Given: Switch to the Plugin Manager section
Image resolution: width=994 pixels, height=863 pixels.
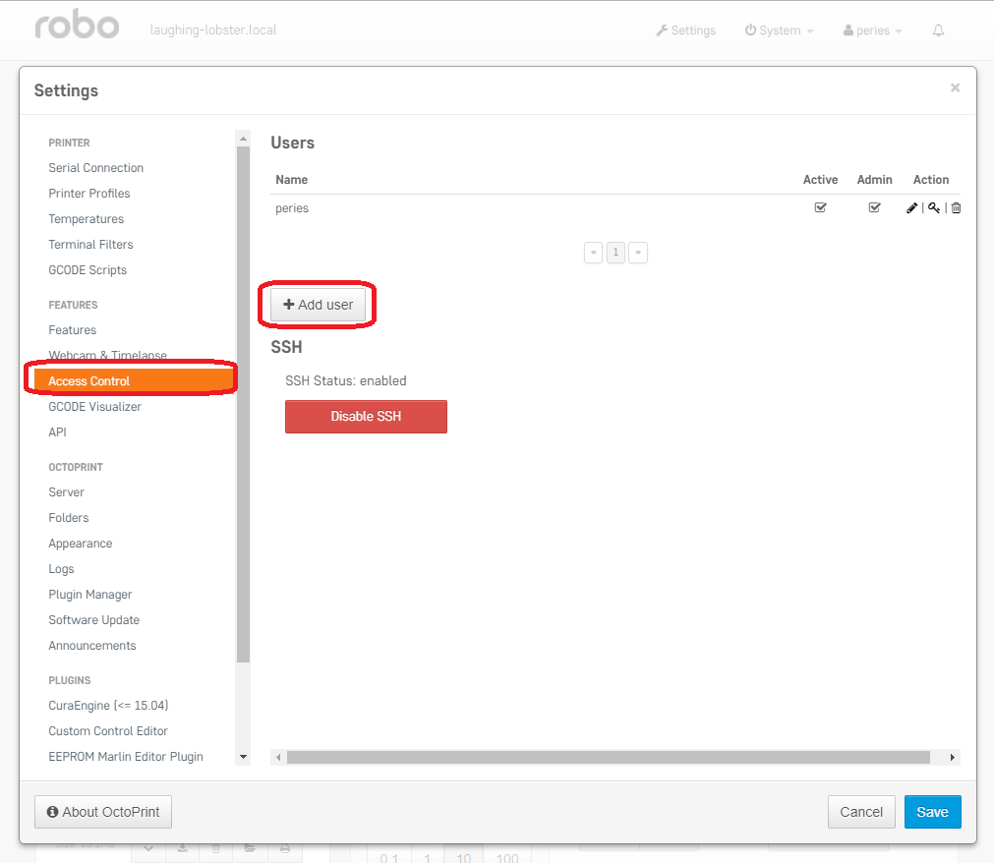Looking at the screenshot, I should (x=89, y=594).
